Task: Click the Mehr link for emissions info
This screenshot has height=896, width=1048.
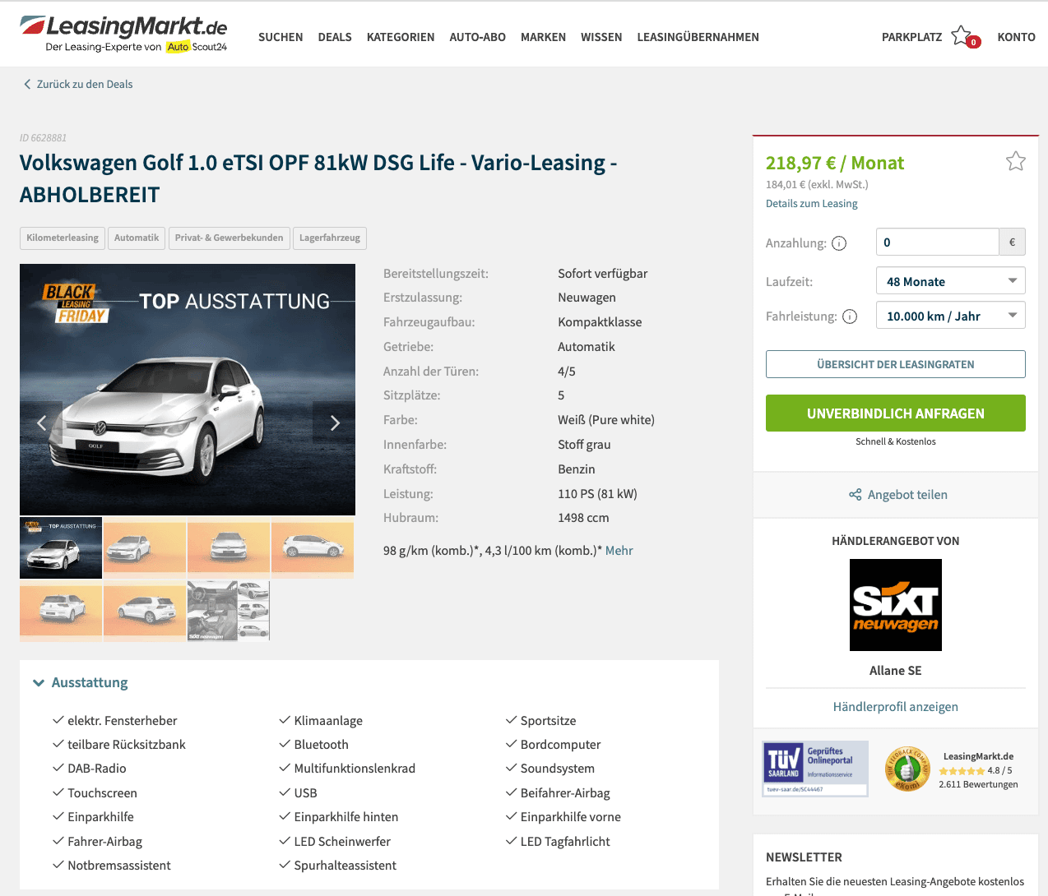Action: point(619,551)
